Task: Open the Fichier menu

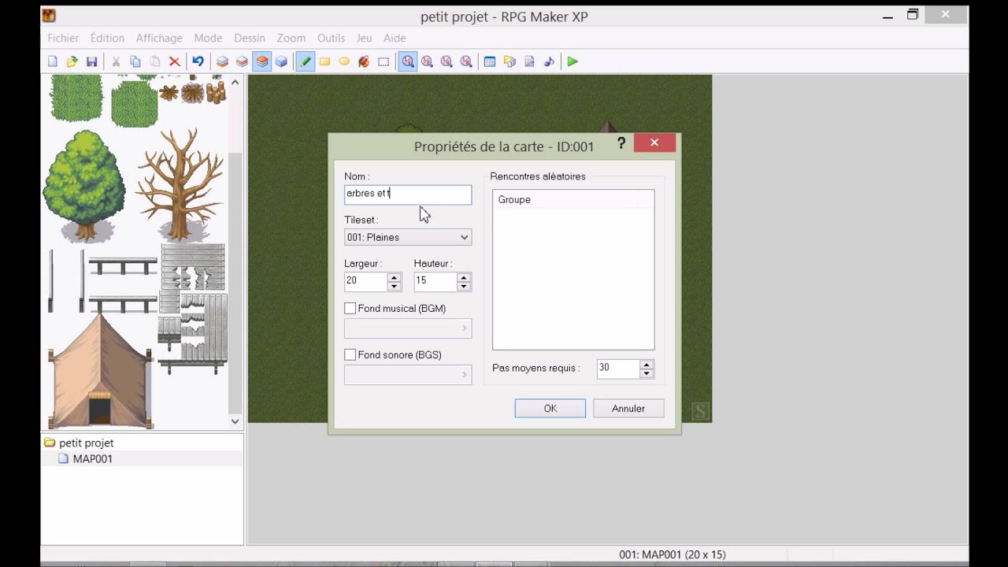Action: (63, 38)
